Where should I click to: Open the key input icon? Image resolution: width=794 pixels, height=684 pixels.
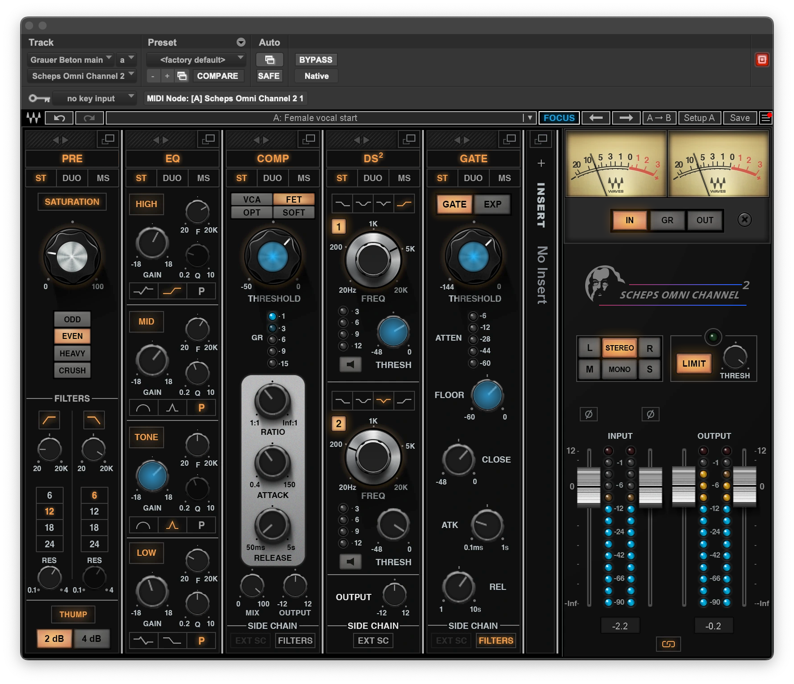39,98
